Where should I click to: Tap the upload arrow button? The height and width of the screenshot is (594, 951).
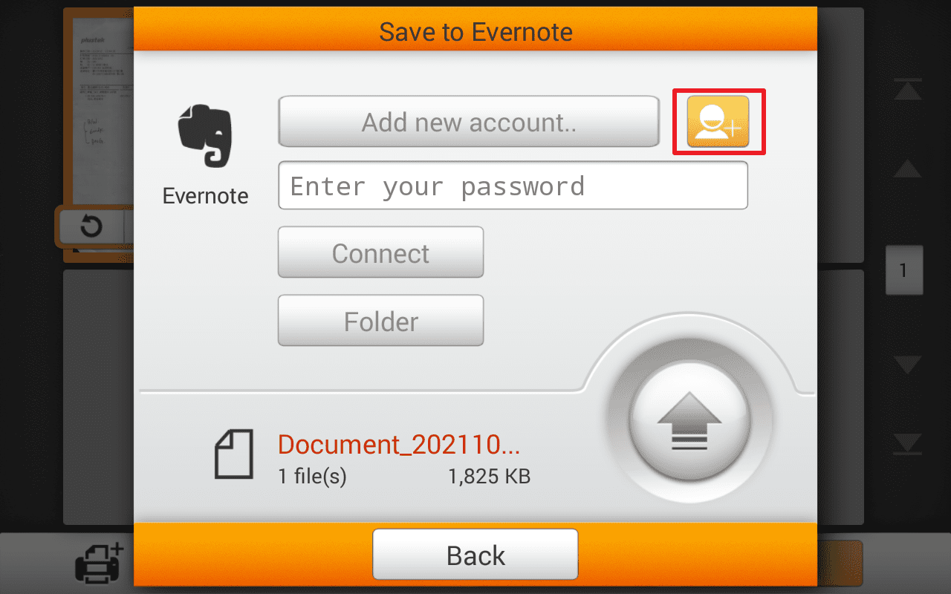coord(690,421)
